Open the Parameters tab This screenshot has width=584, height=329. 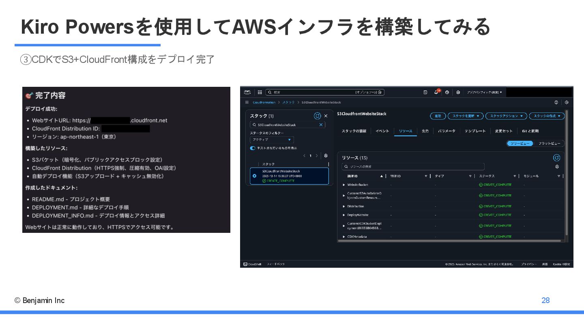click(447, 131)
